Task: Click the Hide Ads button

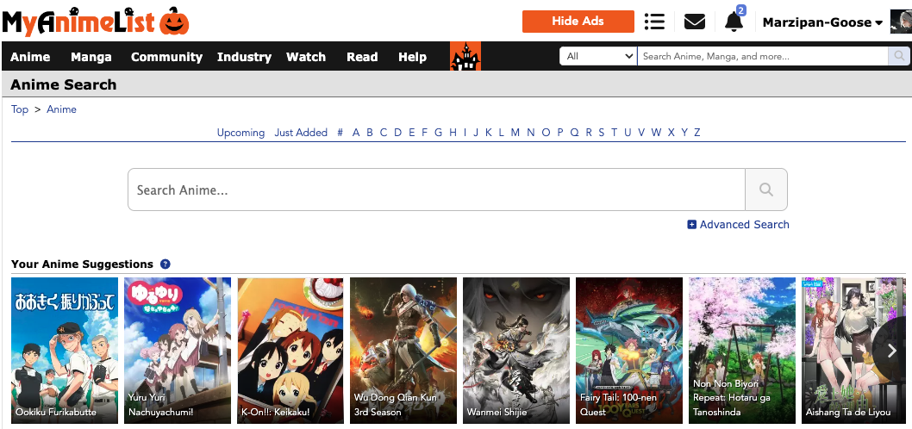Action: pyautogui.click(x=578, y=22)
